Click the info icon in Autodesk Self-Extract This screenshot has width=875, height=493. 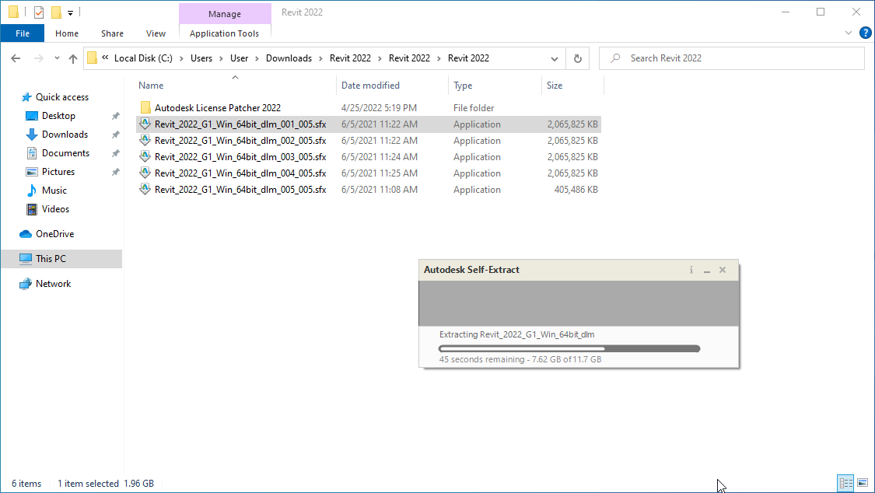pos(691,270)
